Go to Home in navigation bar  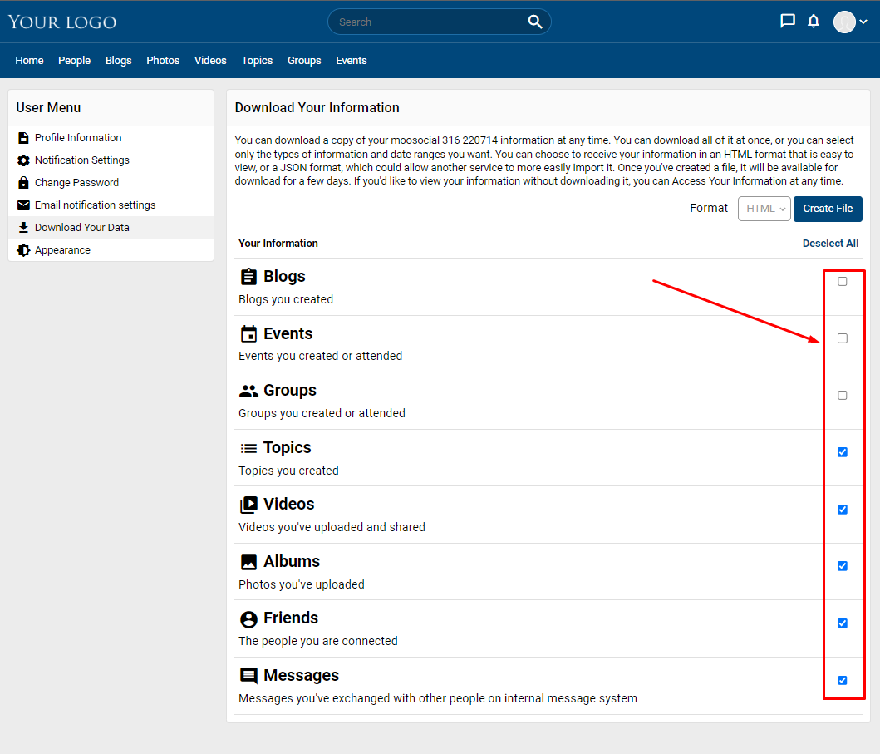pyautogui.click(x=29, y=60)
